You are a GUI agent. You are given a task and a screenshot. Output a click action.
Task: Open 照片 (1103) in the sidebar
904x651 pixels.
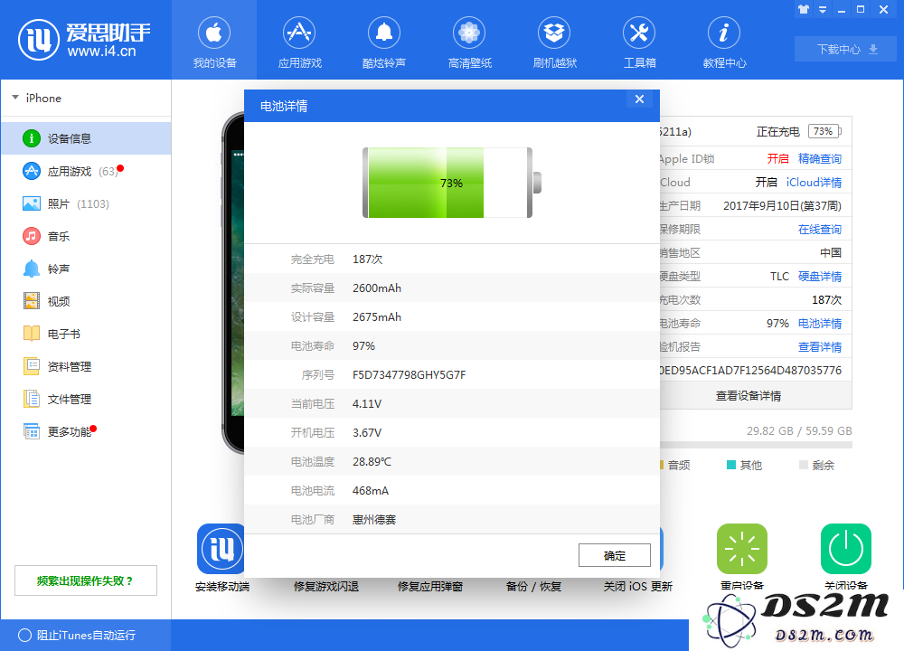(86, 203)
